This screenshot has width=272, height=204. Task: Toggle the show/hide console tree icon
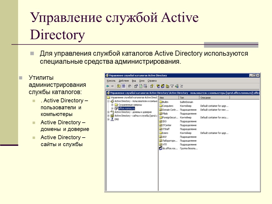click(124, 86)
